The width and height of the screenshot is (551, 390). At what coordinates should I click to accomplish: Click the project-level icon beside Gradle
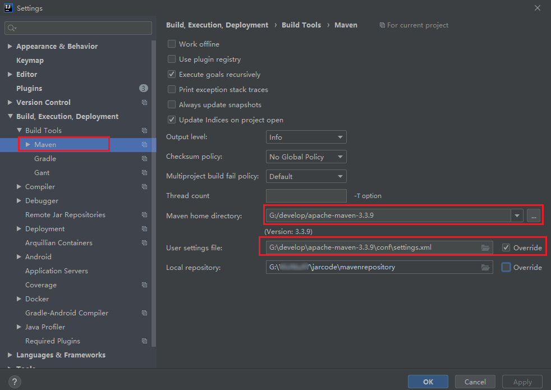144,158
